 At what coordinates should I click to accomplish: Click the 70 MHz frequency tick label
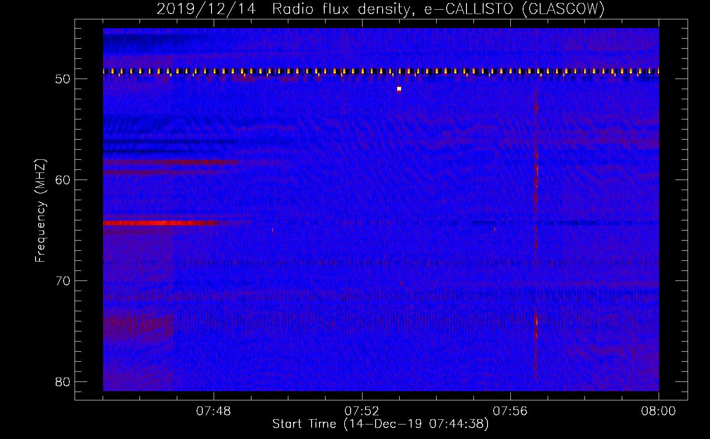point(63,281)
